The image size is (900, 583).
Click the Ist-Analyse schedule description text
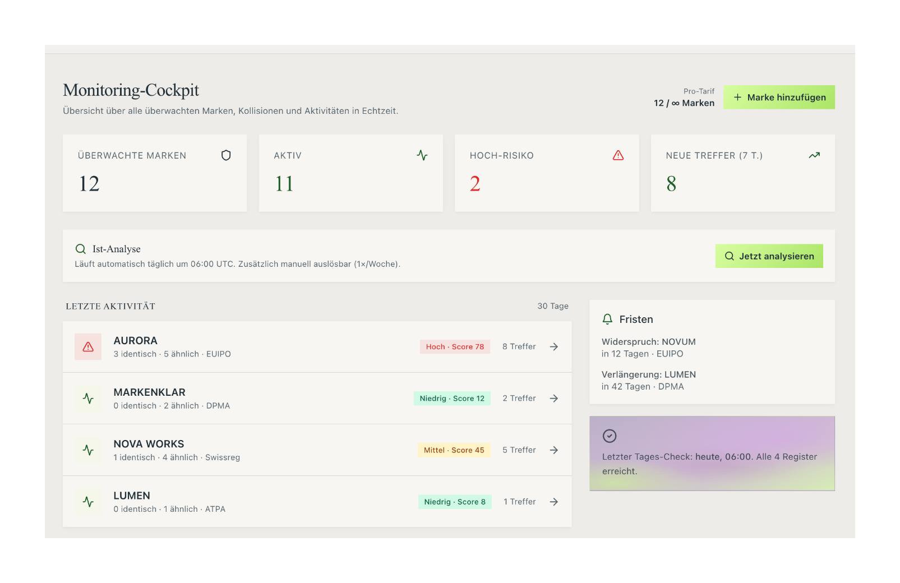(x=238, y=264)
